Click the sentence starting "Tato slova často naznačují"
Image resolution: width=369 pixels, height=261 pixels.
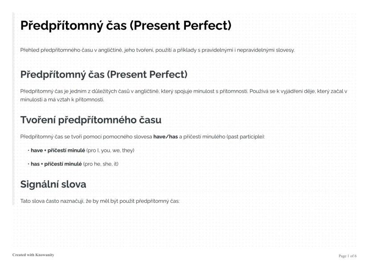[x=100, y=201]
